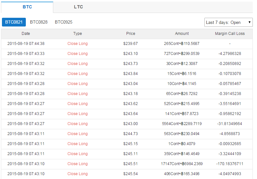Click Close Long in the $244.73 row
This screenshot has width=257, height=179.
77,134
